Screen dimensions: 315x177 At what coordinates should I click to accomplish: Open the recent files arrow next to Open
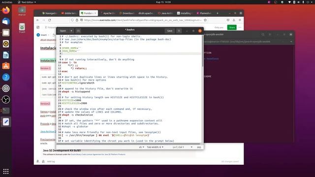(71, 30)
